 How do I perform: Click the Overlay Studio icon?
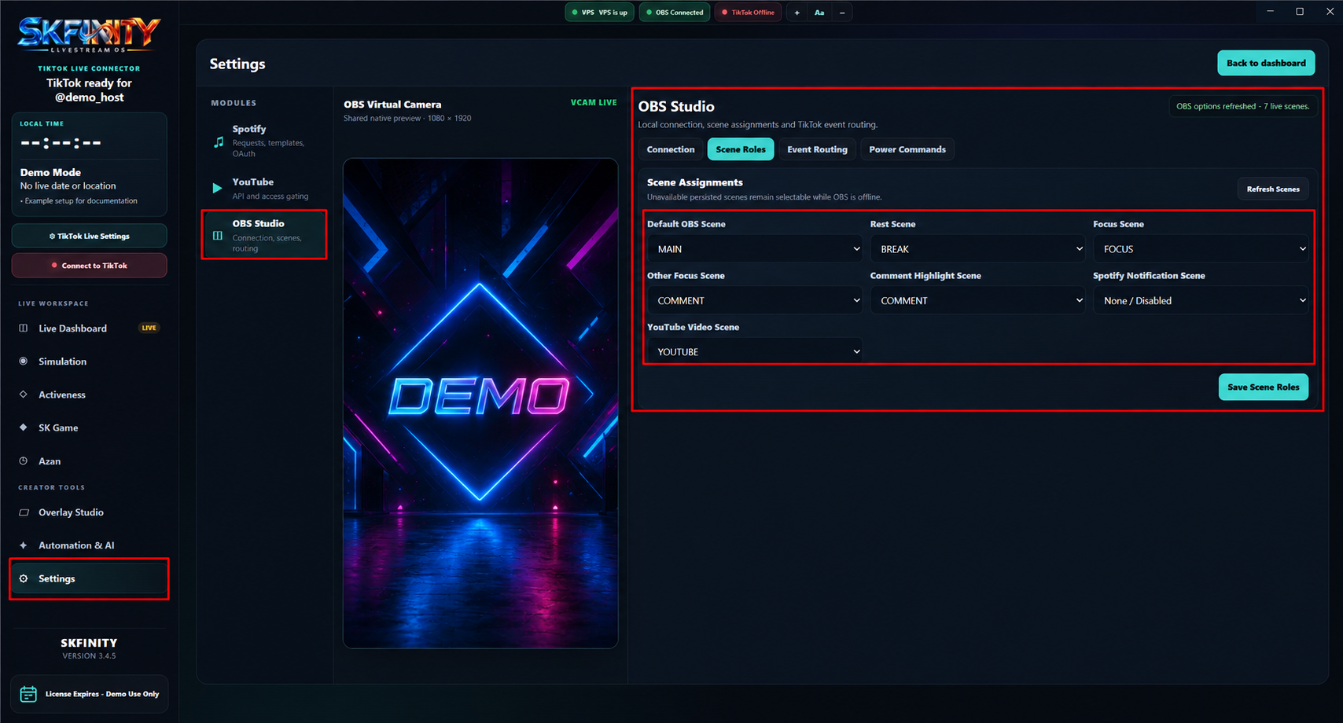[x=24, y=512]
